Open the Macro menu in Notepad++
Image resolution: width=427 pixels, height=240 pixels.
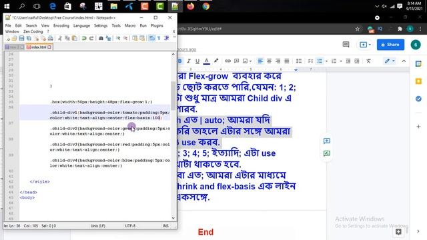pos(130,25)
